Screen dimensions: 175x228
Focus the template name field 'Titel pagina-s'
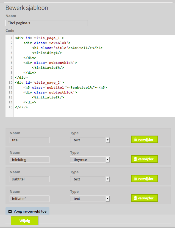pyautogui.click(x=47, y=23)
